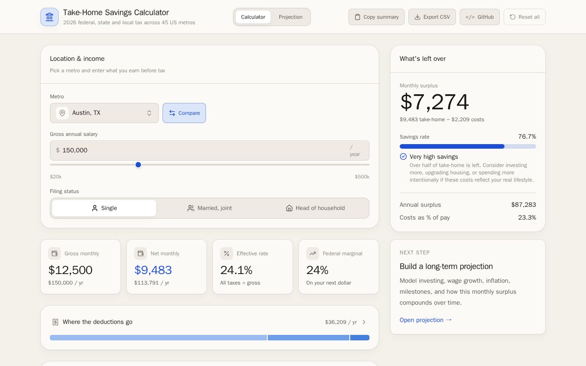The image size is (586, 366).
Task: Click the Effective rate value 24.1%
Action: [236, 270]
